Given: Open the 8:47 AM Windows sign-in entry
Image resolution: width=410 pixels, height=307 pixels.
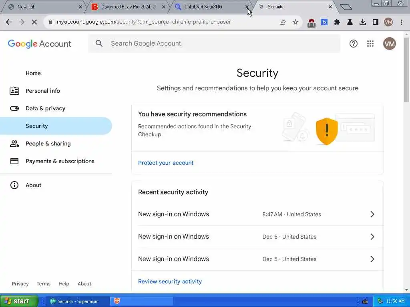Looking at the screenshot, I should pos(257,214).
